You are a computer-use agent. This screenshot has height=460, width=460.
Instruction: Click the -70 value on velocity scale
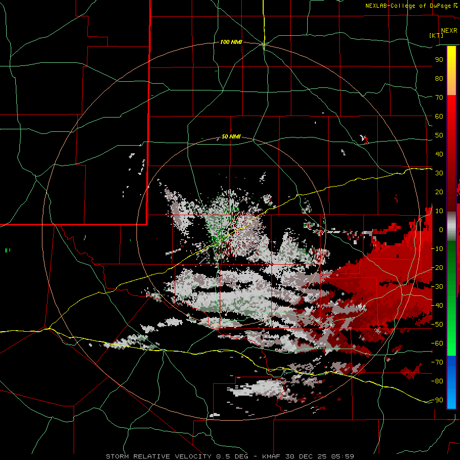click(437, 362)
